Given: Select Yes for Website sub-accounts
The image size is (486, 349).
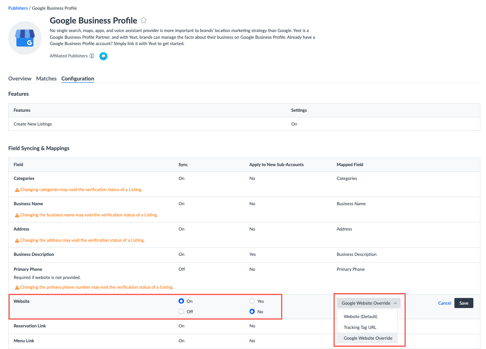Looking at the screenshot, I should coord(252,301).
